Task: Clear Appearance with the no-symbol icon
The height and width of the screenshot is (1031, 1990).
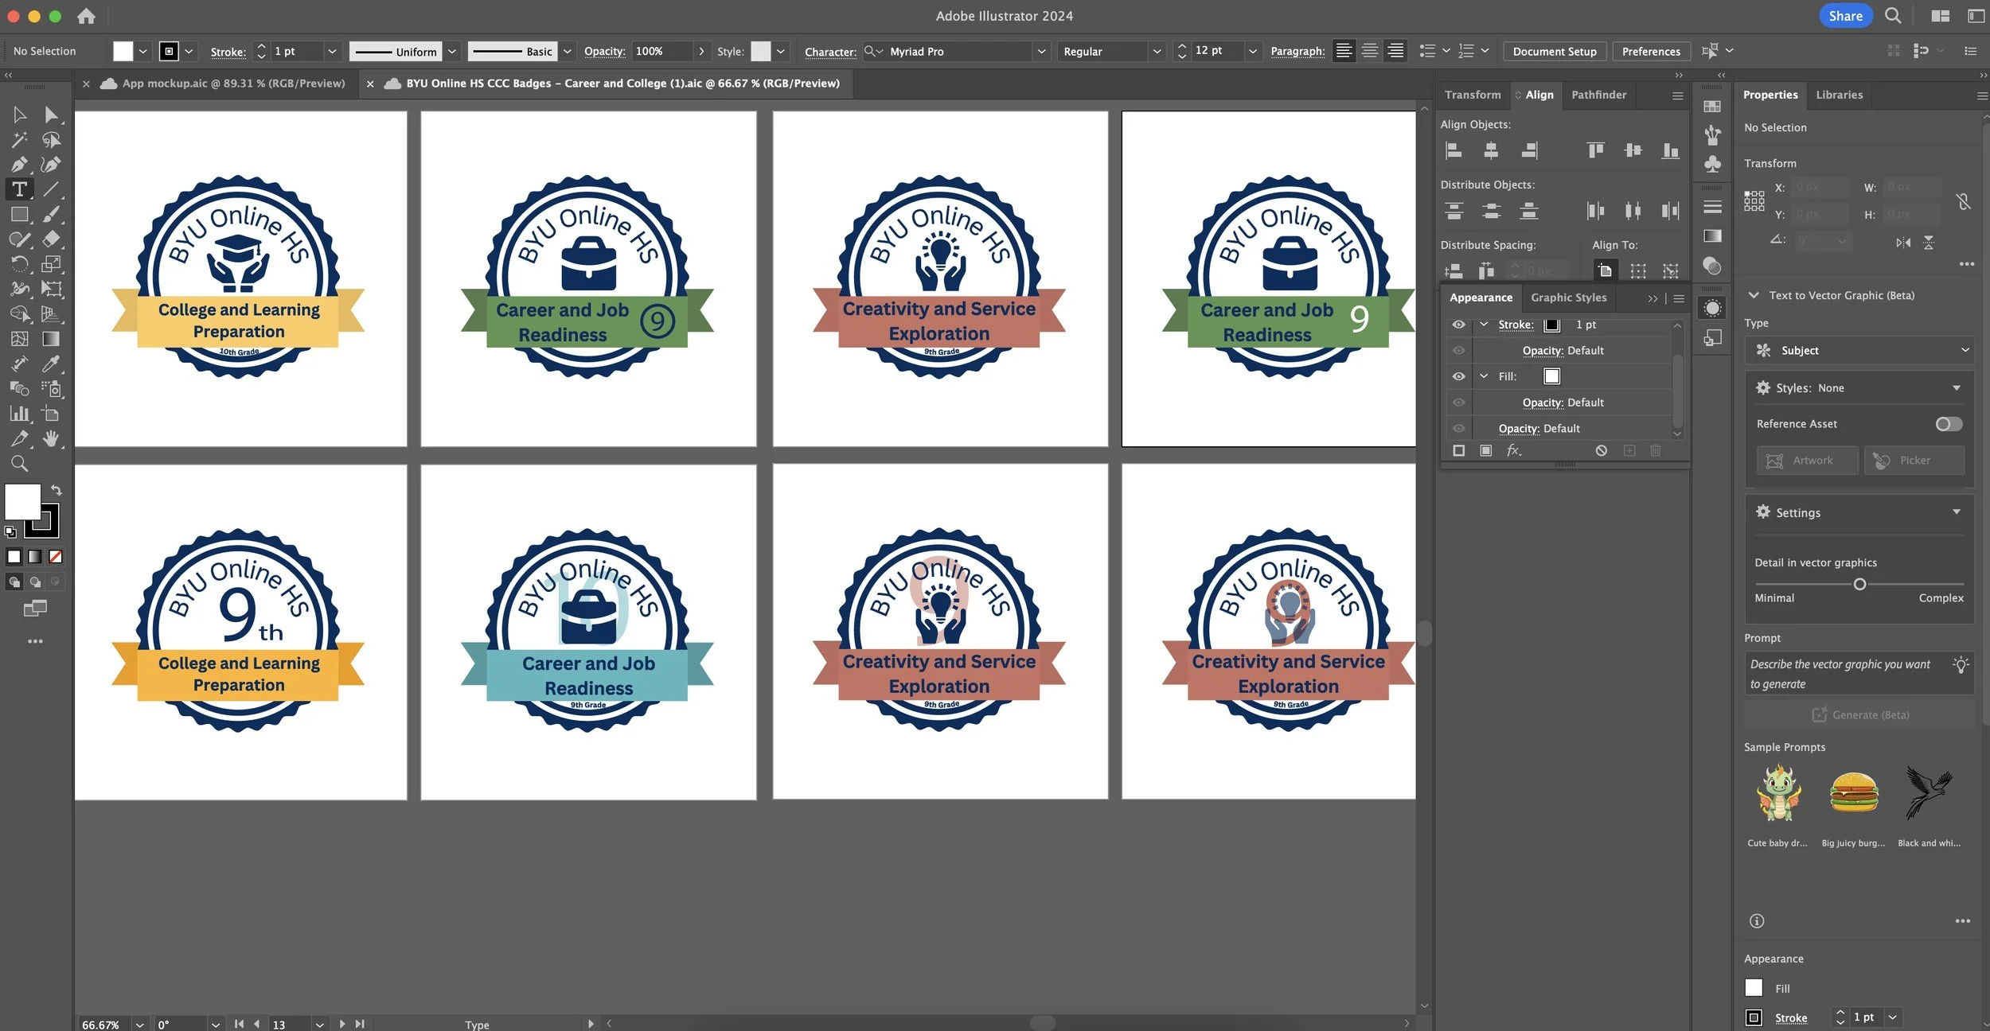Action: tap(1601, 450)
